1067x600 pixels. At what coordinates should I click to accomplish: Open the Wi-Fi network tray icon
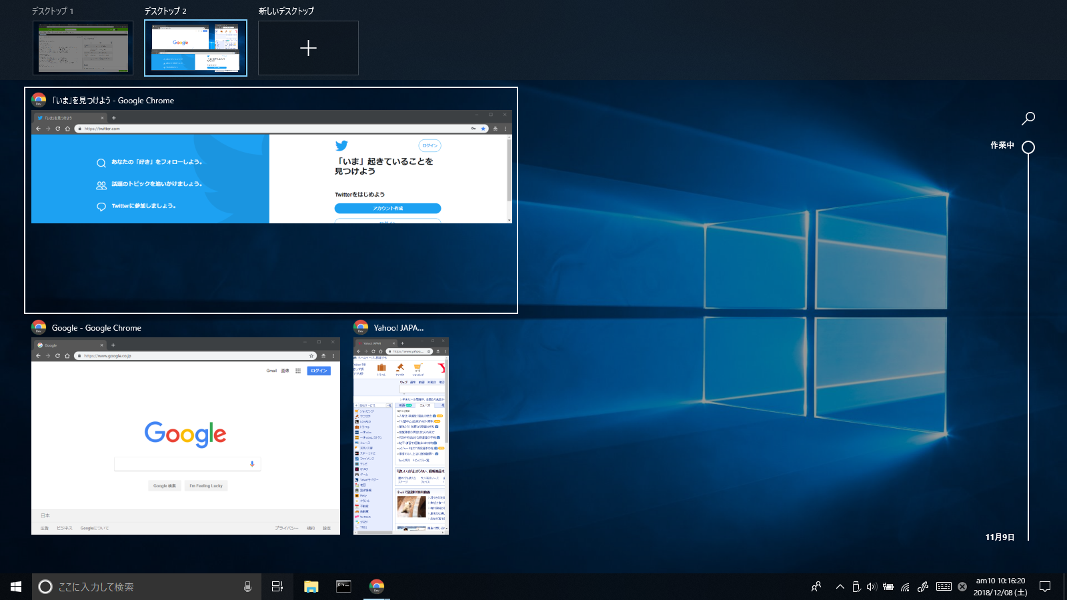tap(905, 587)
